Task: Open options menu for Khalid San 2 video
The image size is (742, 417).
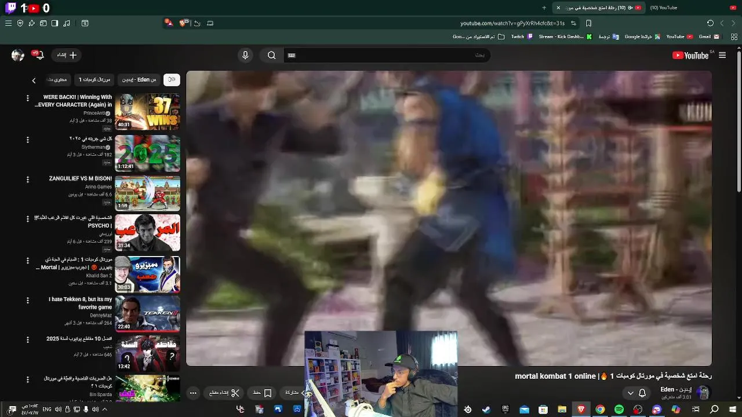Action: point(27,261)
